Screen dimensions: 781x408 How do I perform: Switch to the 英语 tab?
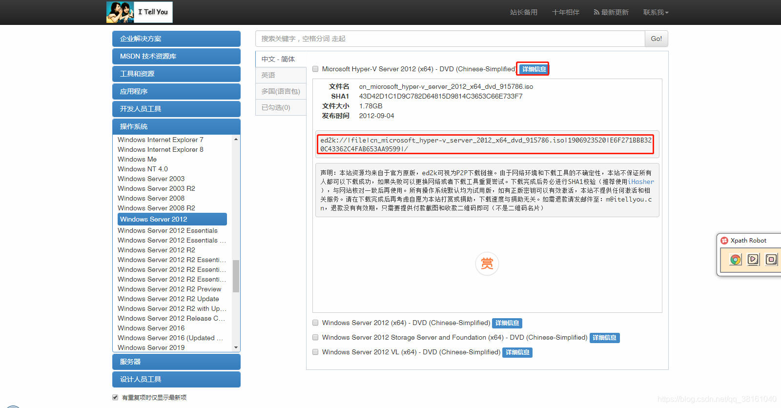pyautogui.click(x=281, y=75)
